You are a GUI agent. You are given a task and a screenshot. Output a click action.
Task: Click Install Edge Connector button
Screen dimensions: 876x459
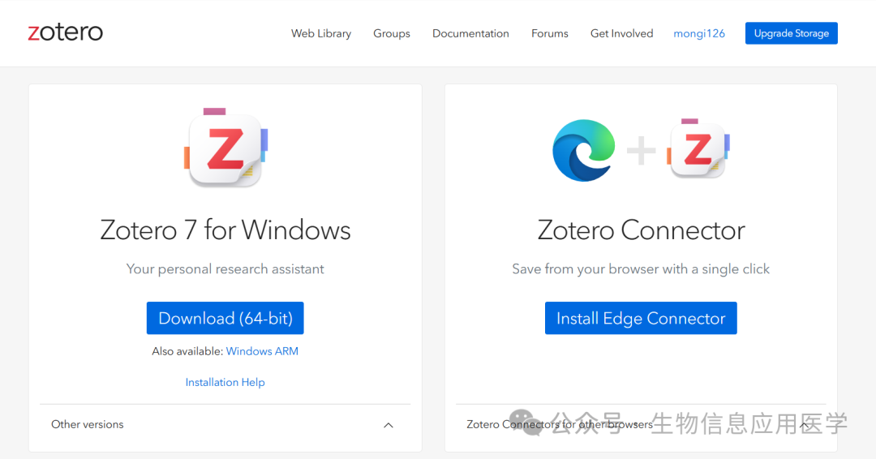(x=641, y=318)
